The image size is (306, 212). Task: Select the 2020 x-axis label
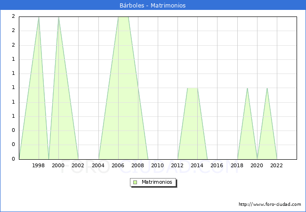(x=257, y=165)
